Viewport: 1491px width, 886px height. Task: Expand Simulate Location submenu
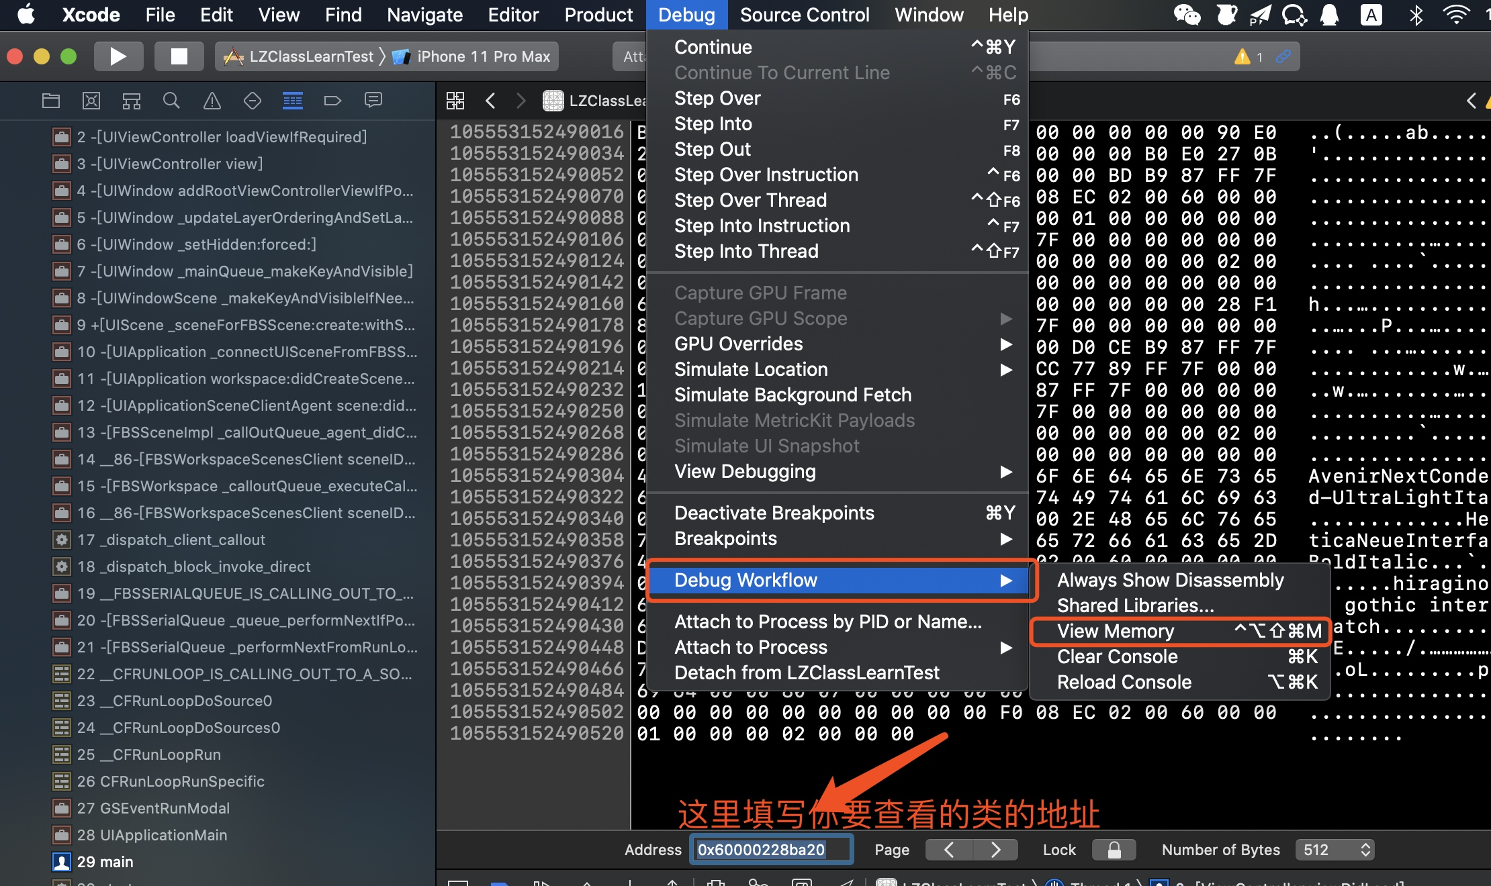click(x=838, y=369)
